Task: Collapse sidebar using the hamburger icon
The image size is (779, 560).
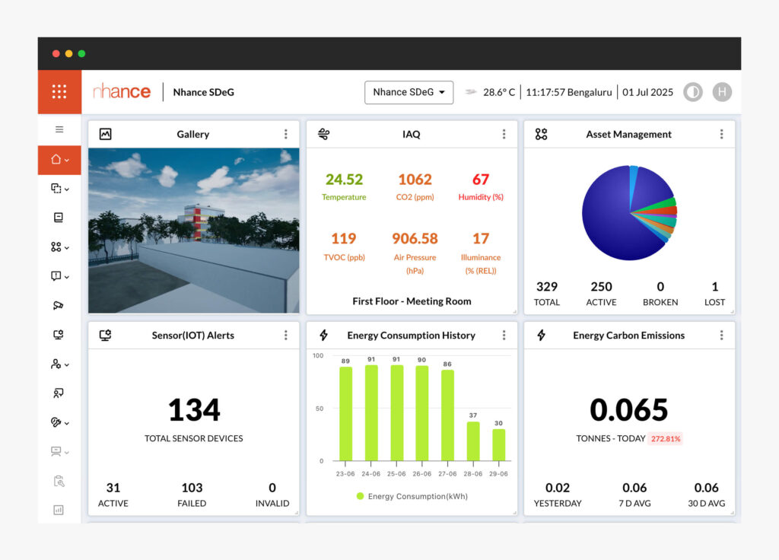Action: tap(59, 129)
